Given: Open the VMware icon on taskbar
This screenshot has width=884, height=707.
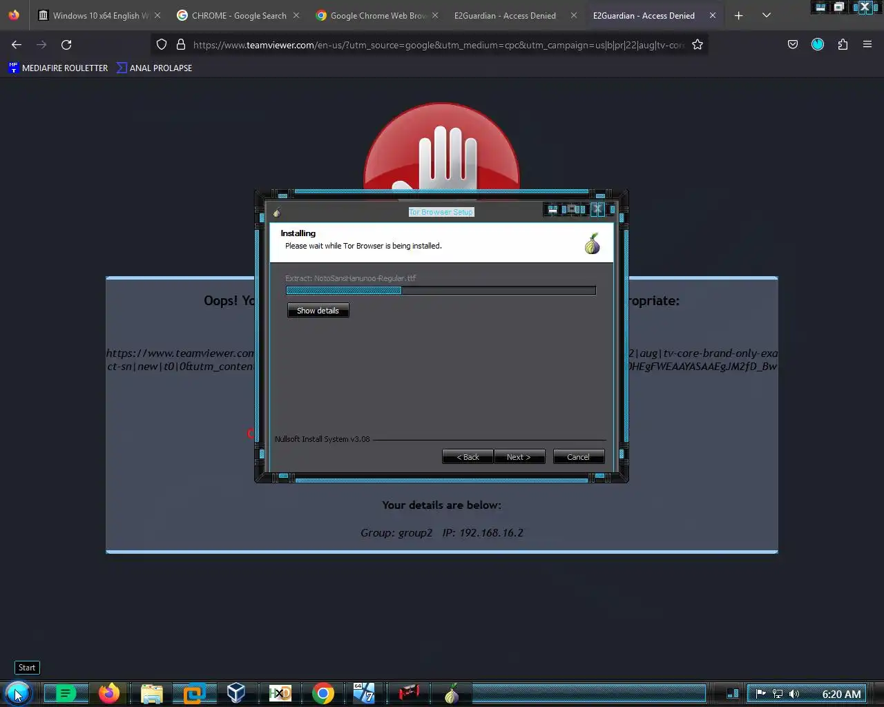Looking at the screenshot, I should [195, 693].
